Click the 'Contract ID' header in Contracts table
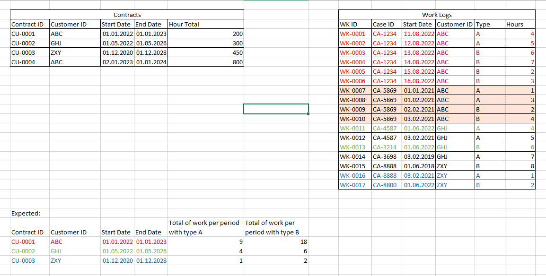 tap(30, 24)
